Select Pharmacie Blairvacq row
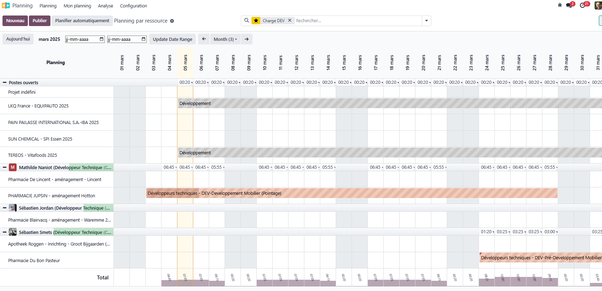Screen dimensions: 602x291 coord(57,220)
